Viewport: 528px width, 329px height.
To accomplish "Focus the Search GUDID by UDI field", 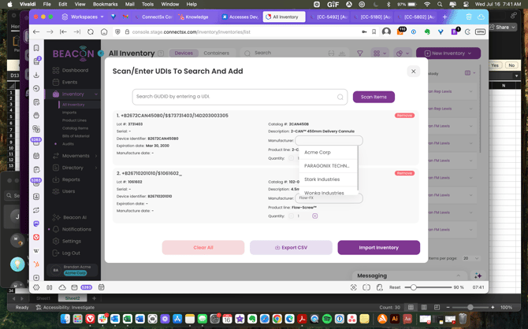I will pyautogui.click(x=240, y=97).
